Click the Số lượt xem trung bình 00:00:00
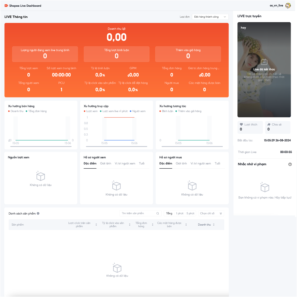The width and height of the screenshot is (297, 297). click(61, 75)
